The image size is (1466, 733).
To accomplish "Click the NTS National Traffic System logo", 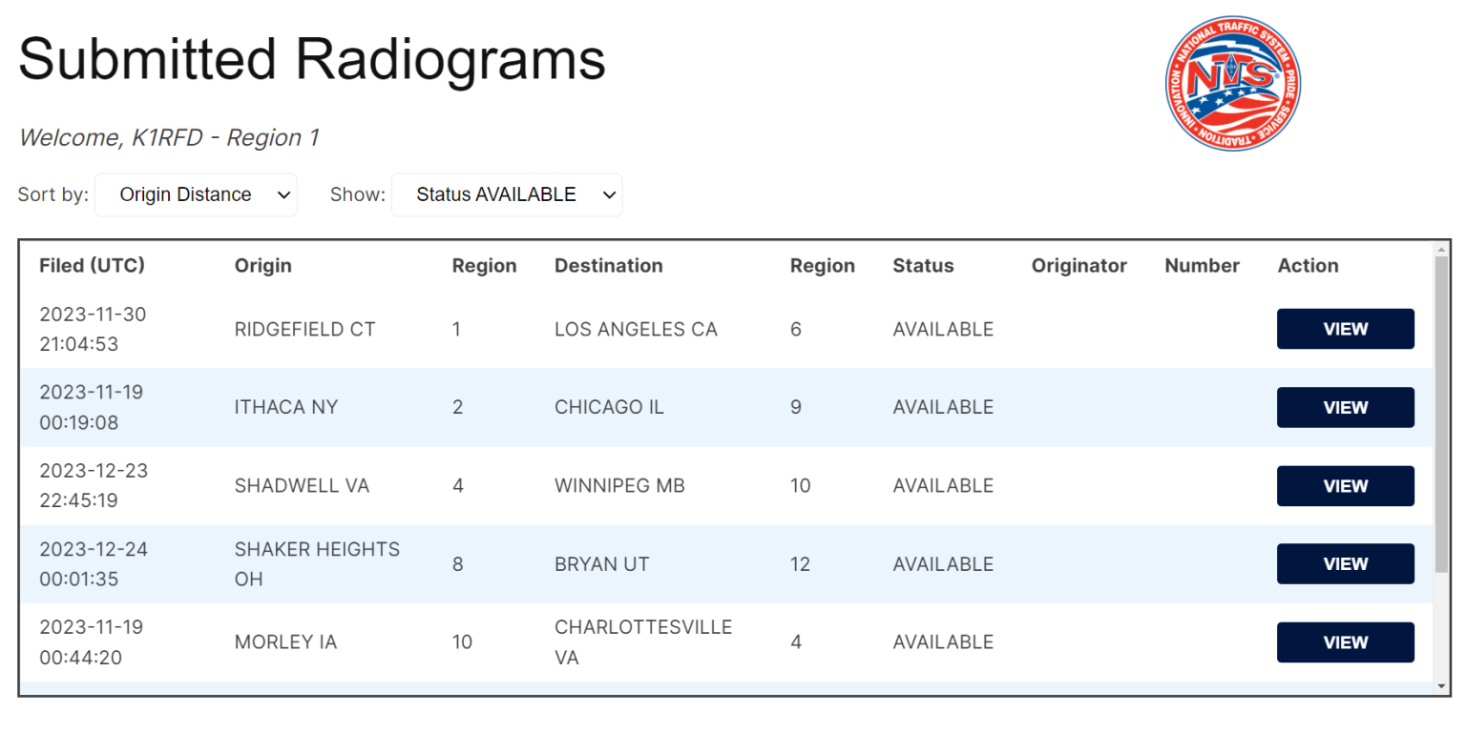I will [x=1232, y=84].
